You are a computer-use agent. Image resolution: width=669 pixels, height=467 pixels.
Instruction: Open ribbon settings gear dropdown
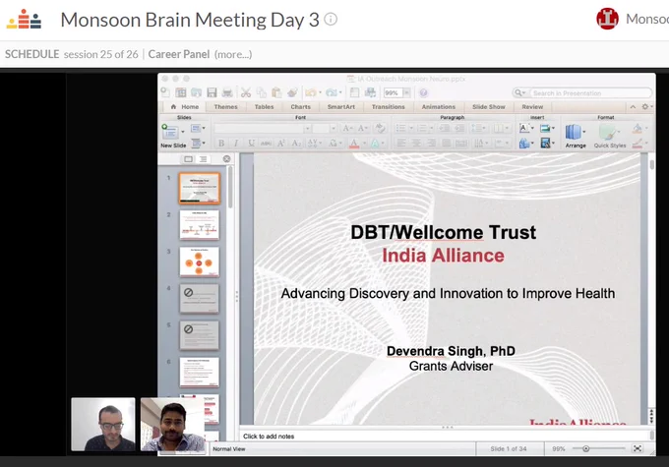646,106
